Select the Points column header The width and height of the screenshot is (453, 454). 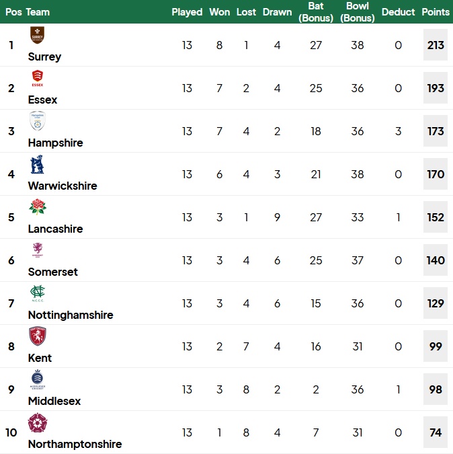click(436, 12)
